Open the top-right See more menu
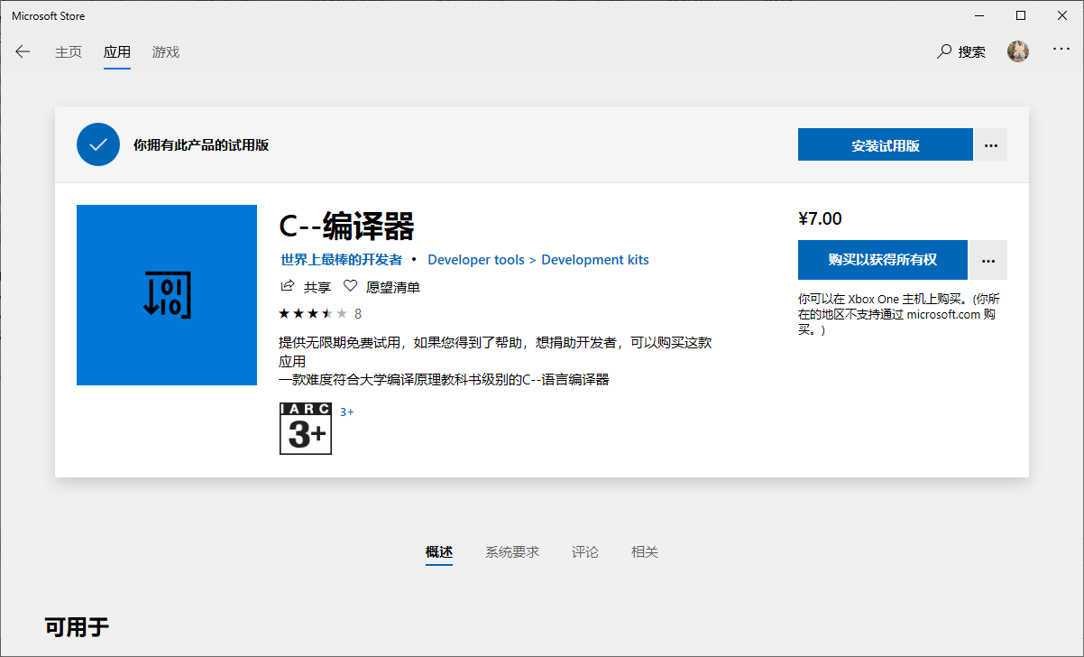The width and height of the screenshot is (1084, 657). tap(1061, 51)
